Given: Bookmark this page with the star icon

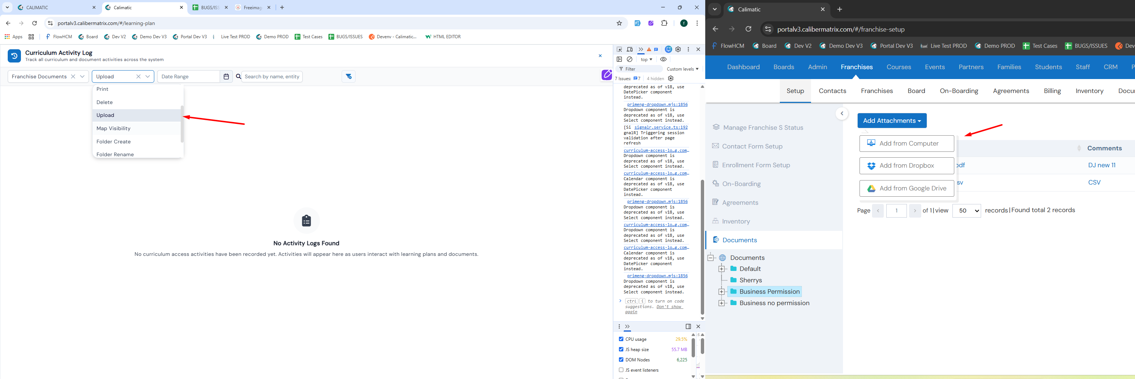Looking at the screenshot, I should pos(619,24).
